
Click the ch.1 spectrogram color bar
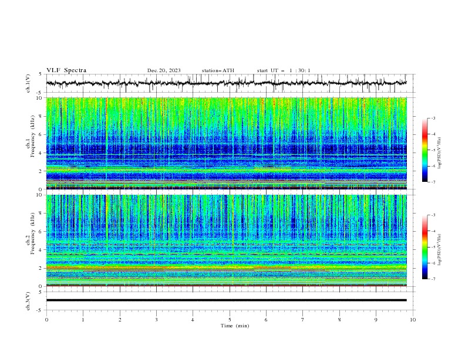tap(425, 150)
